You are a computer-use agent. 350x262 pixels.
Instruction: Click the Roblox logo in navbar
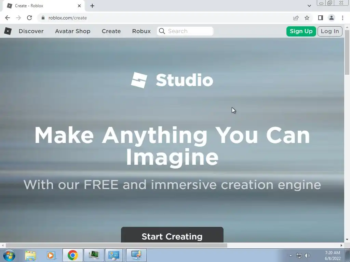tap(8, 31)
